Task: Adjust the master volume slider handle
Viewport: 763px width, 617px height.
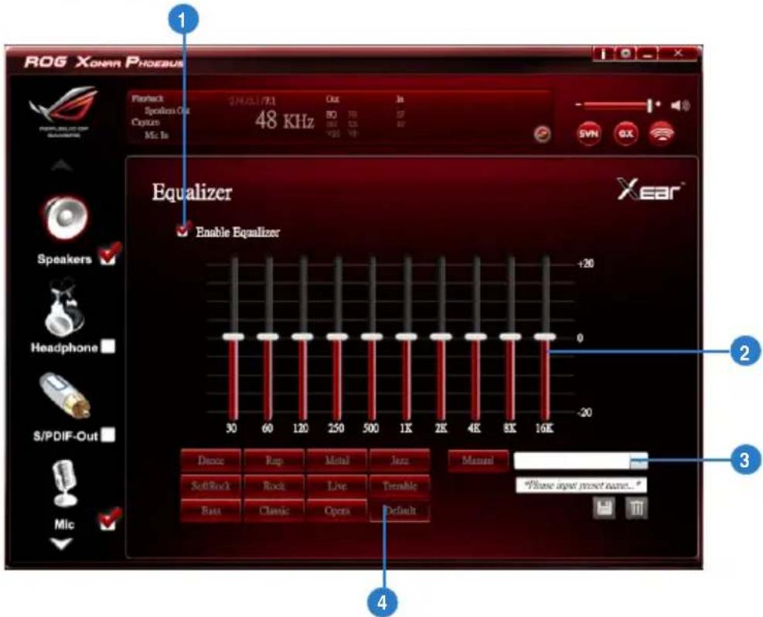Action: (x=649, y=104)
